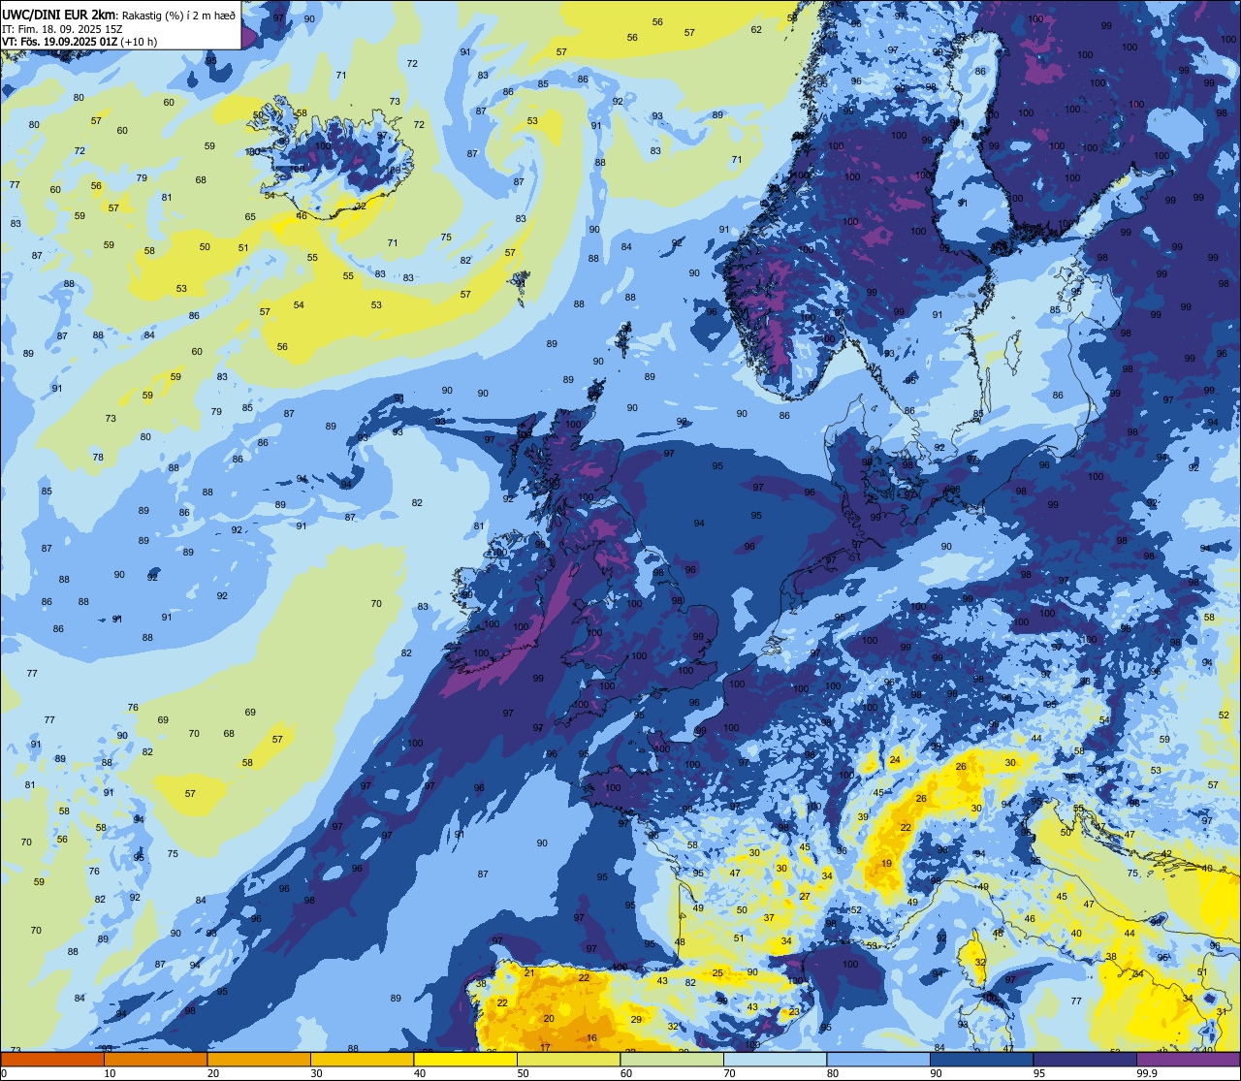Click the '16' humidity value over Spain
Image resolution: width=1241 pixels, height=1081 pixels.
tap(592, 1038)
